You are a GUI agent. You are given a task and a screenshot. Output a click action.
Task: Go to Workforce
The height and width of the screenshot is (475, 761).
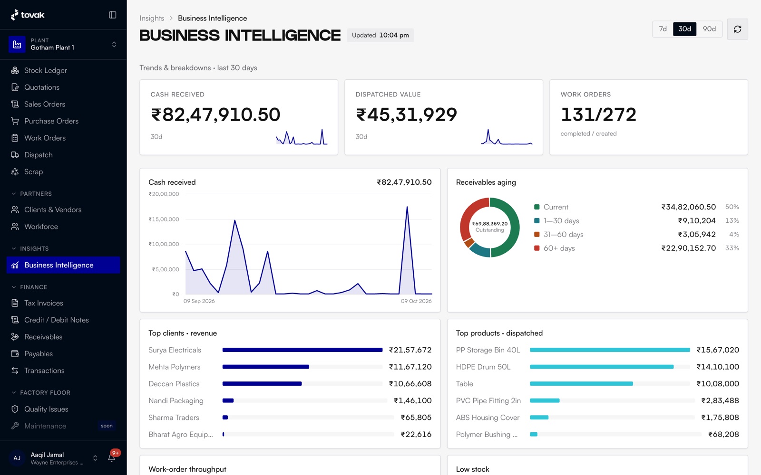tap(63, 227)
